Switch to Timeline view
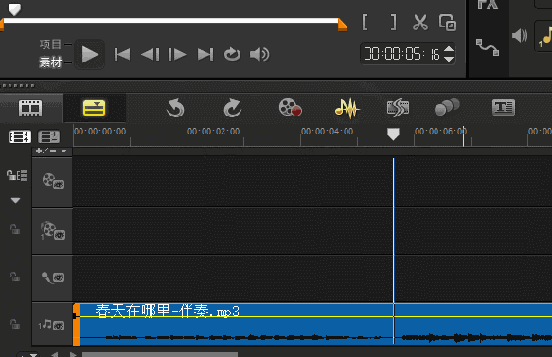This screenshot has width=552, height=357. point(94,108)
